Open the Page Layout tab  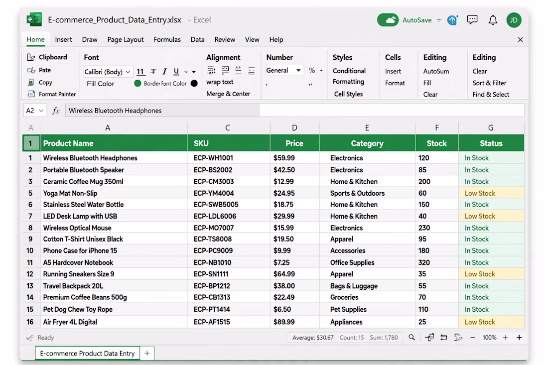coord(125,39)
